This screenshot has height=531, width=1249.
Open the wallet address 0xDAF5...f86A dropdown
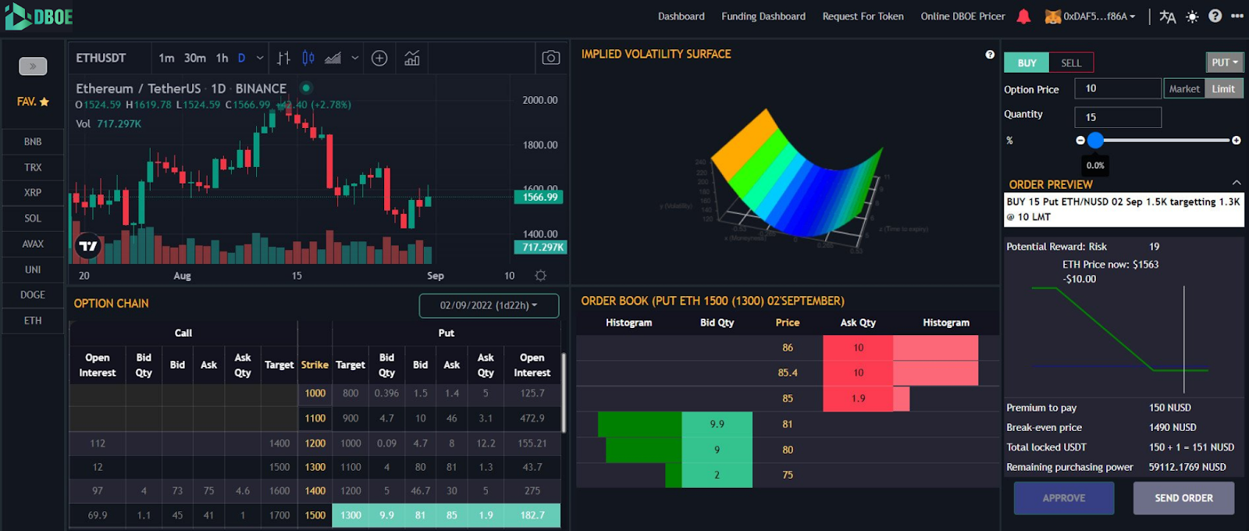pos(1099,16)
